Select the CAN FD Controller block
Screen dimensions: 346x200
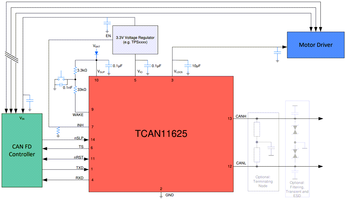22,151
